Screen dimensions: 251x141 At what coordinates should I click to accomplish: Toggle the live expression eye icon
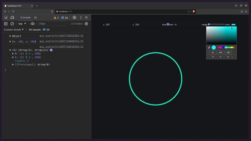pyautogui.click(x=33, y=23)
